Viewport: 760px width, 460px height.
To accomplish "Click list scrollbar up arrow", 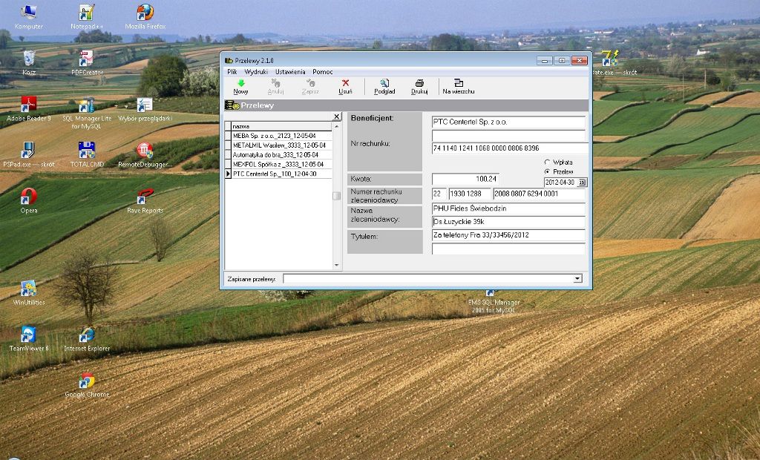I will click(x=337, y=126).
